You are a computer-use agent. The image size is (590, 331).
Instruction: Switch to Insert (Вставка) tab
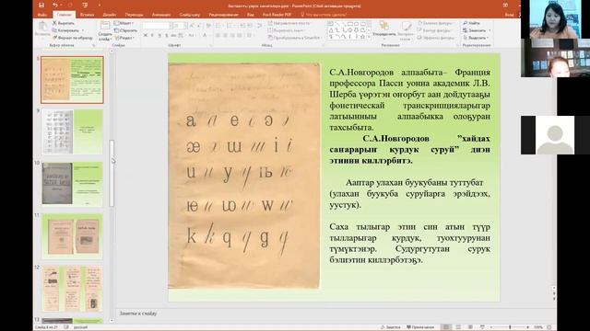coord(87,15)
